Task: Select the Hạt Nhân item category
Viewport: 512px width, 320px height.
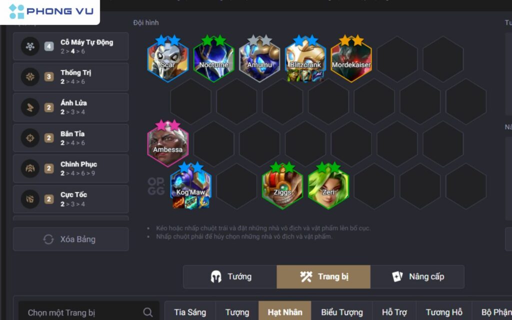Action: (284, 312)
